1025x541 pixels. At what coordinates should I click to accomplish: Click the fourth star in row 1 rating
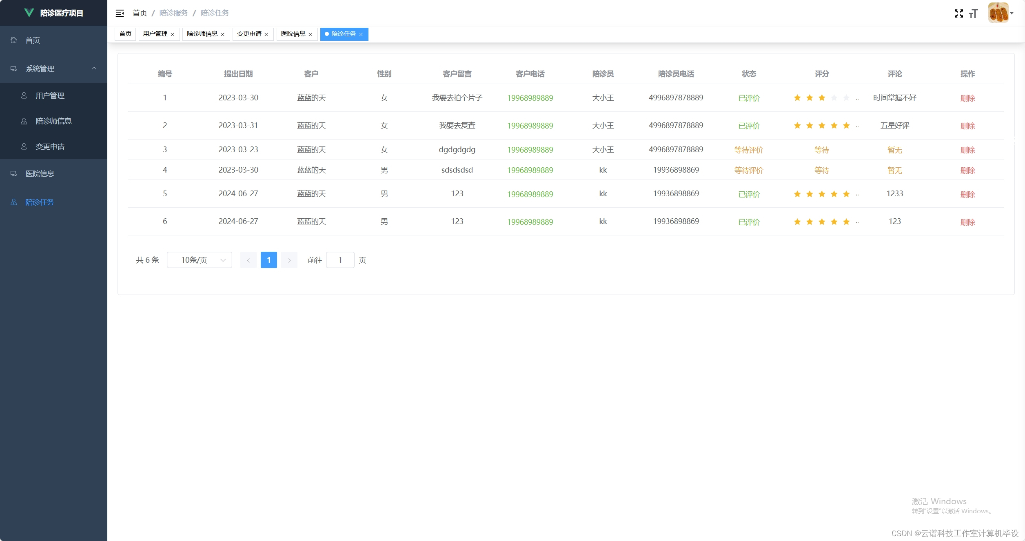834,98
